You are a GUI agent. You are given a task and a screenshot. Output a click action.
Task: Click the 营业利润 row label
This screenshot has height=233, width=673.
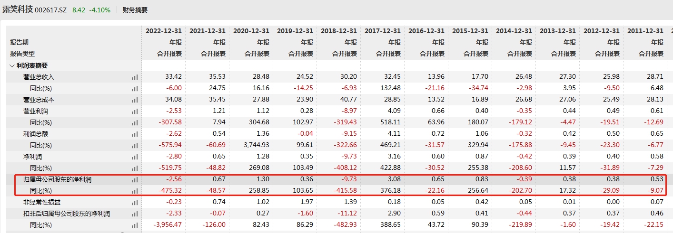pos(36,111)
